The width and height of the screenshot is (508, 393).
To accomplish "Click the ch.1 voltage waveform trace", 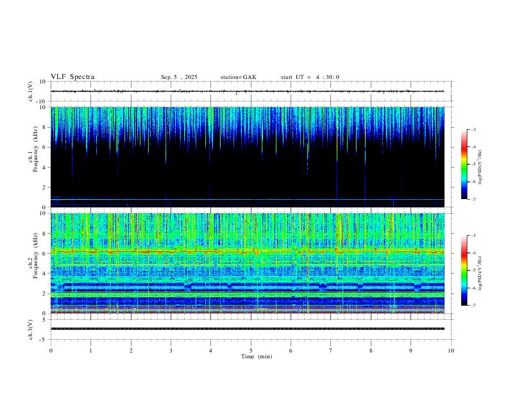I will [x=247, y=91].
